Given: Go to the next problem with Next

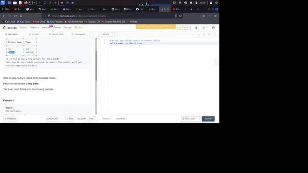Looking at the screenshot, I should [92, 119].
